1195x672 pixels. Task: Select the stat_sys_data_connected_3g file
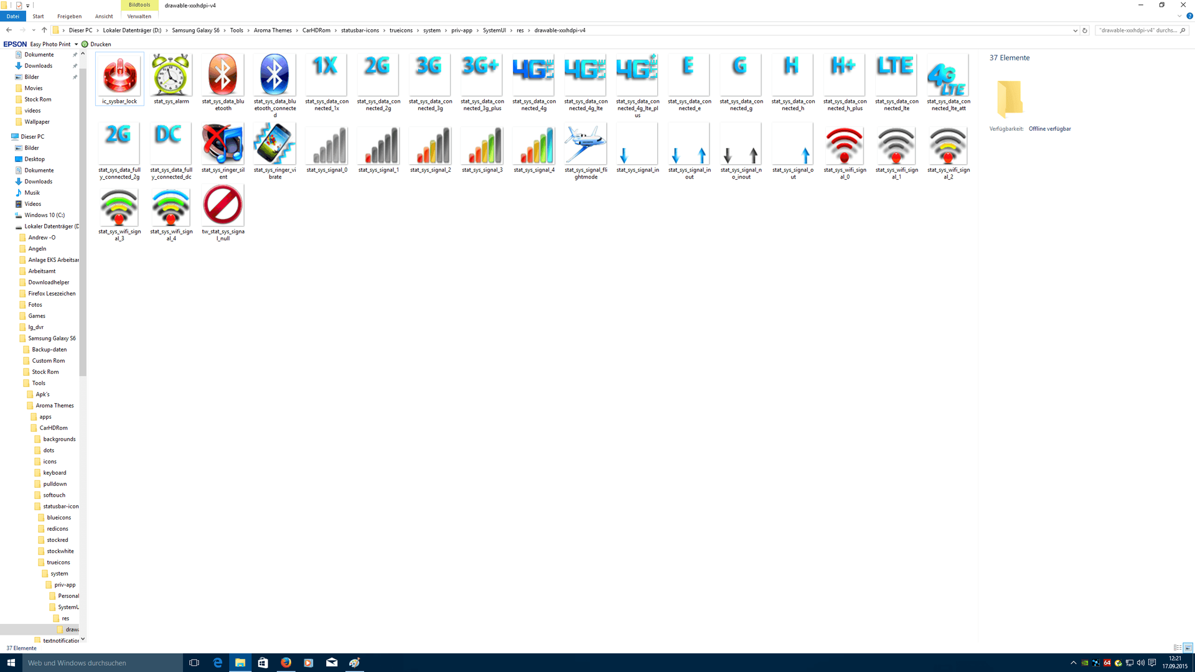[x=430, y=82]
